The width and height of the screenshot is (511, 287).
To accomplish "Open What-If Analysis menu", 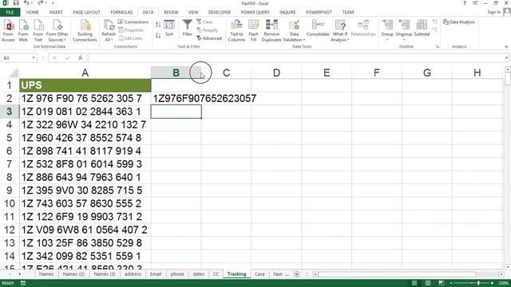I will click(x=340, y=30).
